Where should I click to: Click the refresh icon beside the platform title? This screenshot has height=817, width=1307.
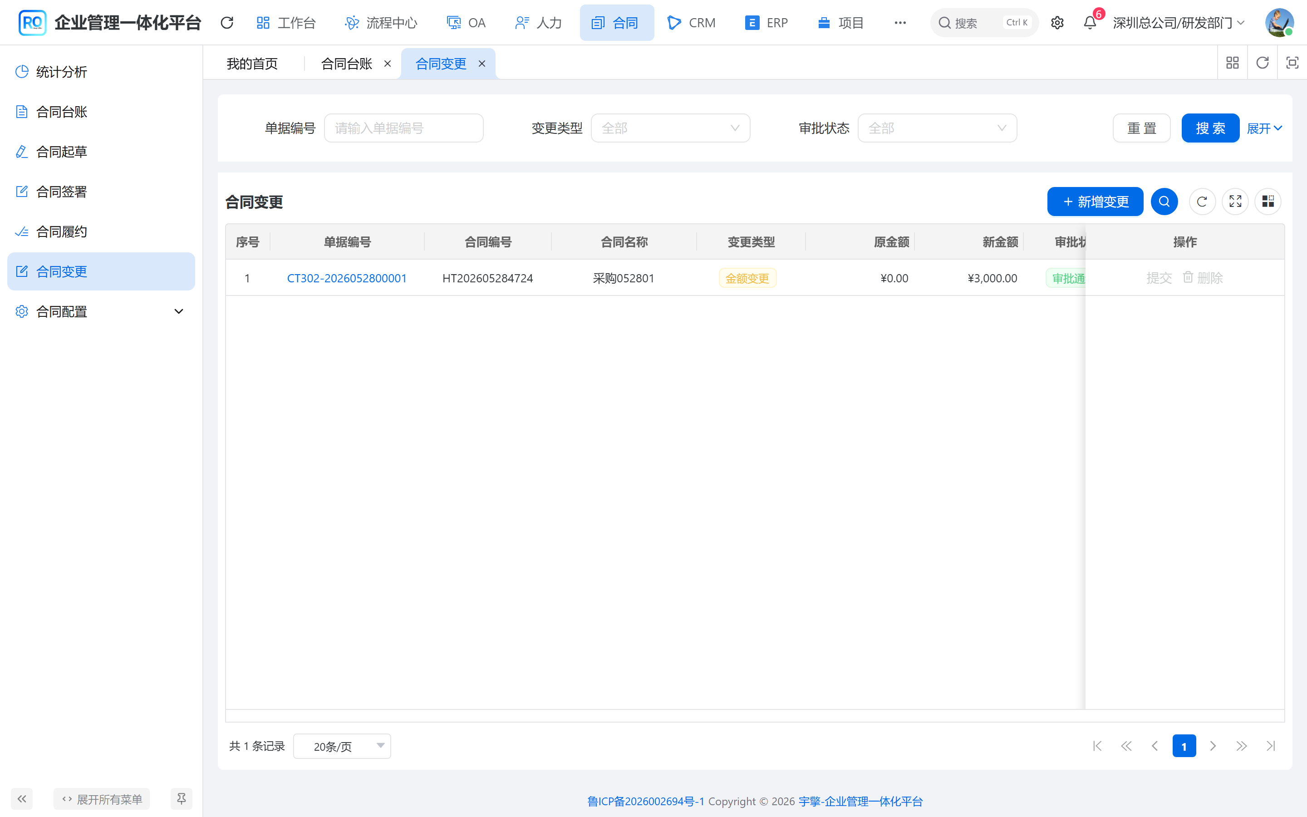click(x=227, y=23)
